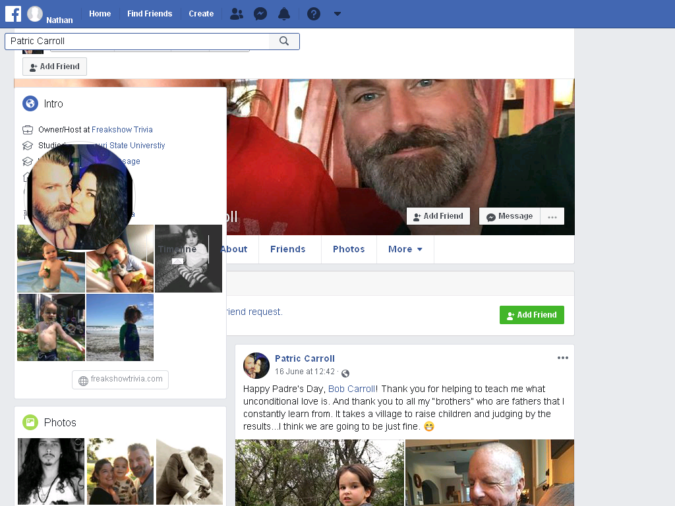
Task: Click the Intro globe icon
Action: (x=30, y=103)
